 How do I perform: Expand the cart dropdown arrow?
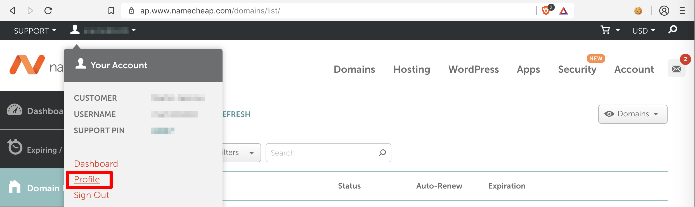coord(618,30)
